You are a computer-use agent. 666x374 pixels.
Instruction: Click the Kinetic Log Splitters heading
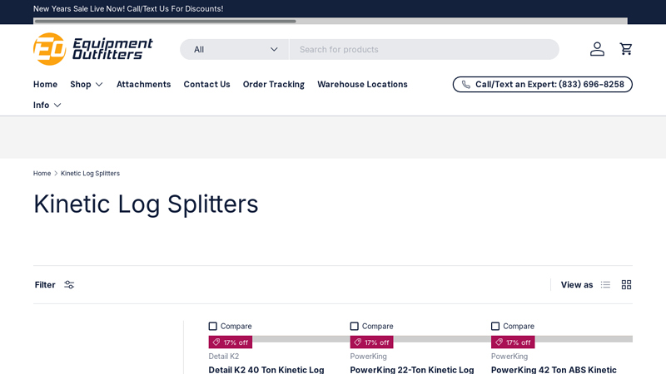tap(146, 204)
